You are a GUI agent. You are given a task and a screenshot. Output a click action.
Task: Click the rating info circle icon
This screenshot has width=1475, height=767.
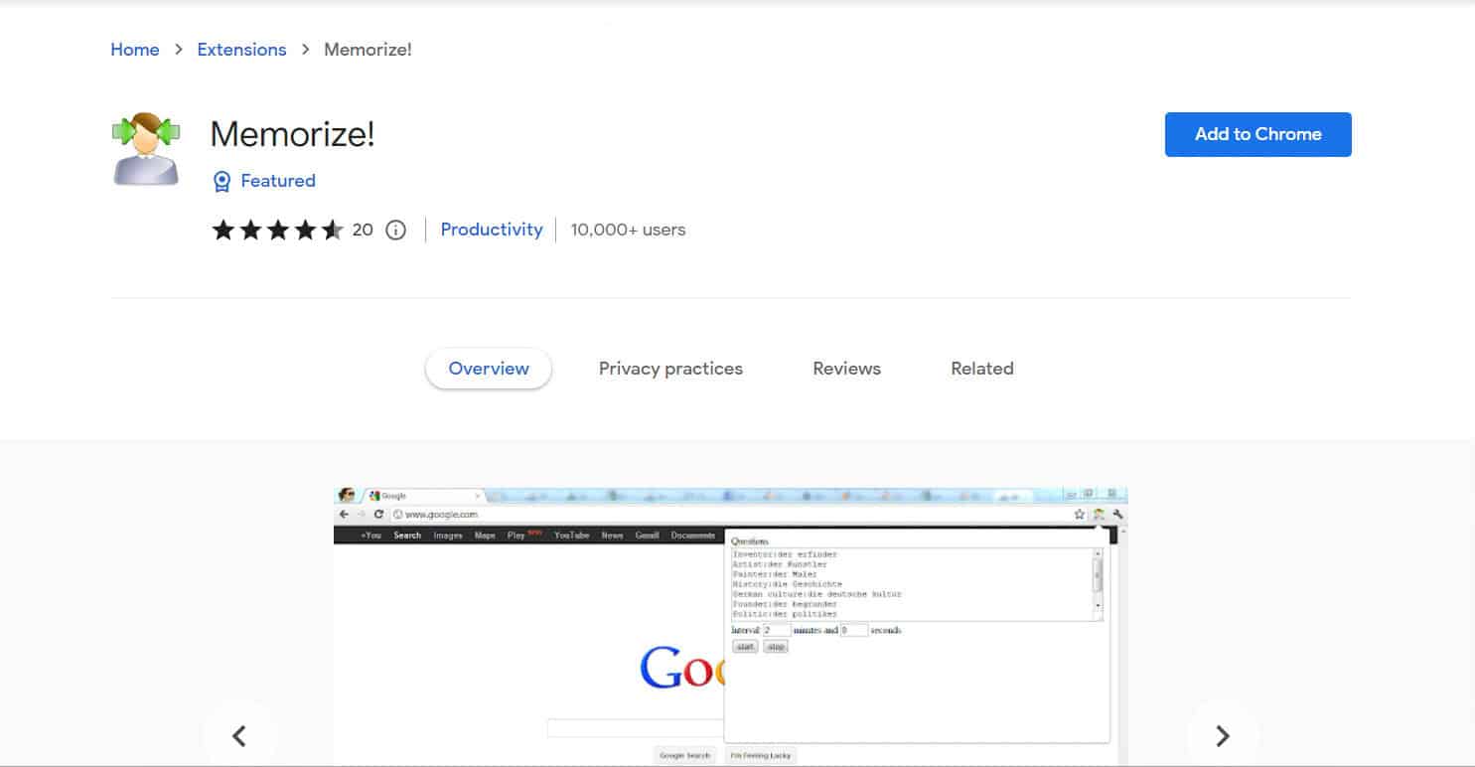pyautogui.click(x=395, y=230)
